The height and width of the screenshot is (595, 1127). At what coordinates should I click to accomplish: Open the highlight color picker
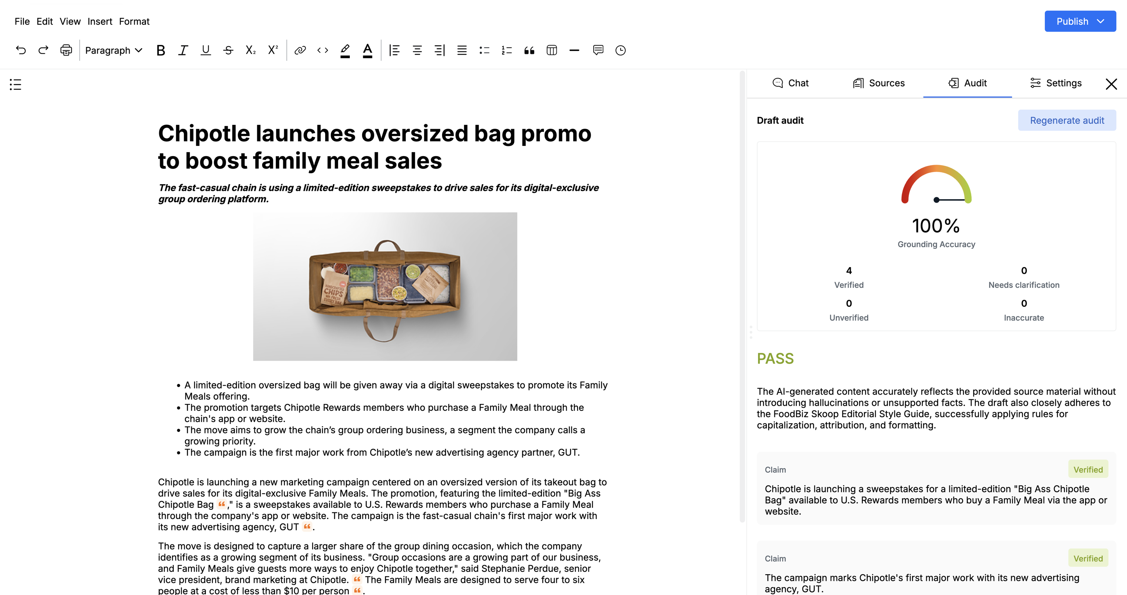[x=345, y=50]
